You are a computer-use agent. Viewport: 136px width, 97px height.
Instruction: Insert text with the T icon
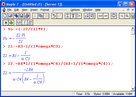tap(73, 16)
